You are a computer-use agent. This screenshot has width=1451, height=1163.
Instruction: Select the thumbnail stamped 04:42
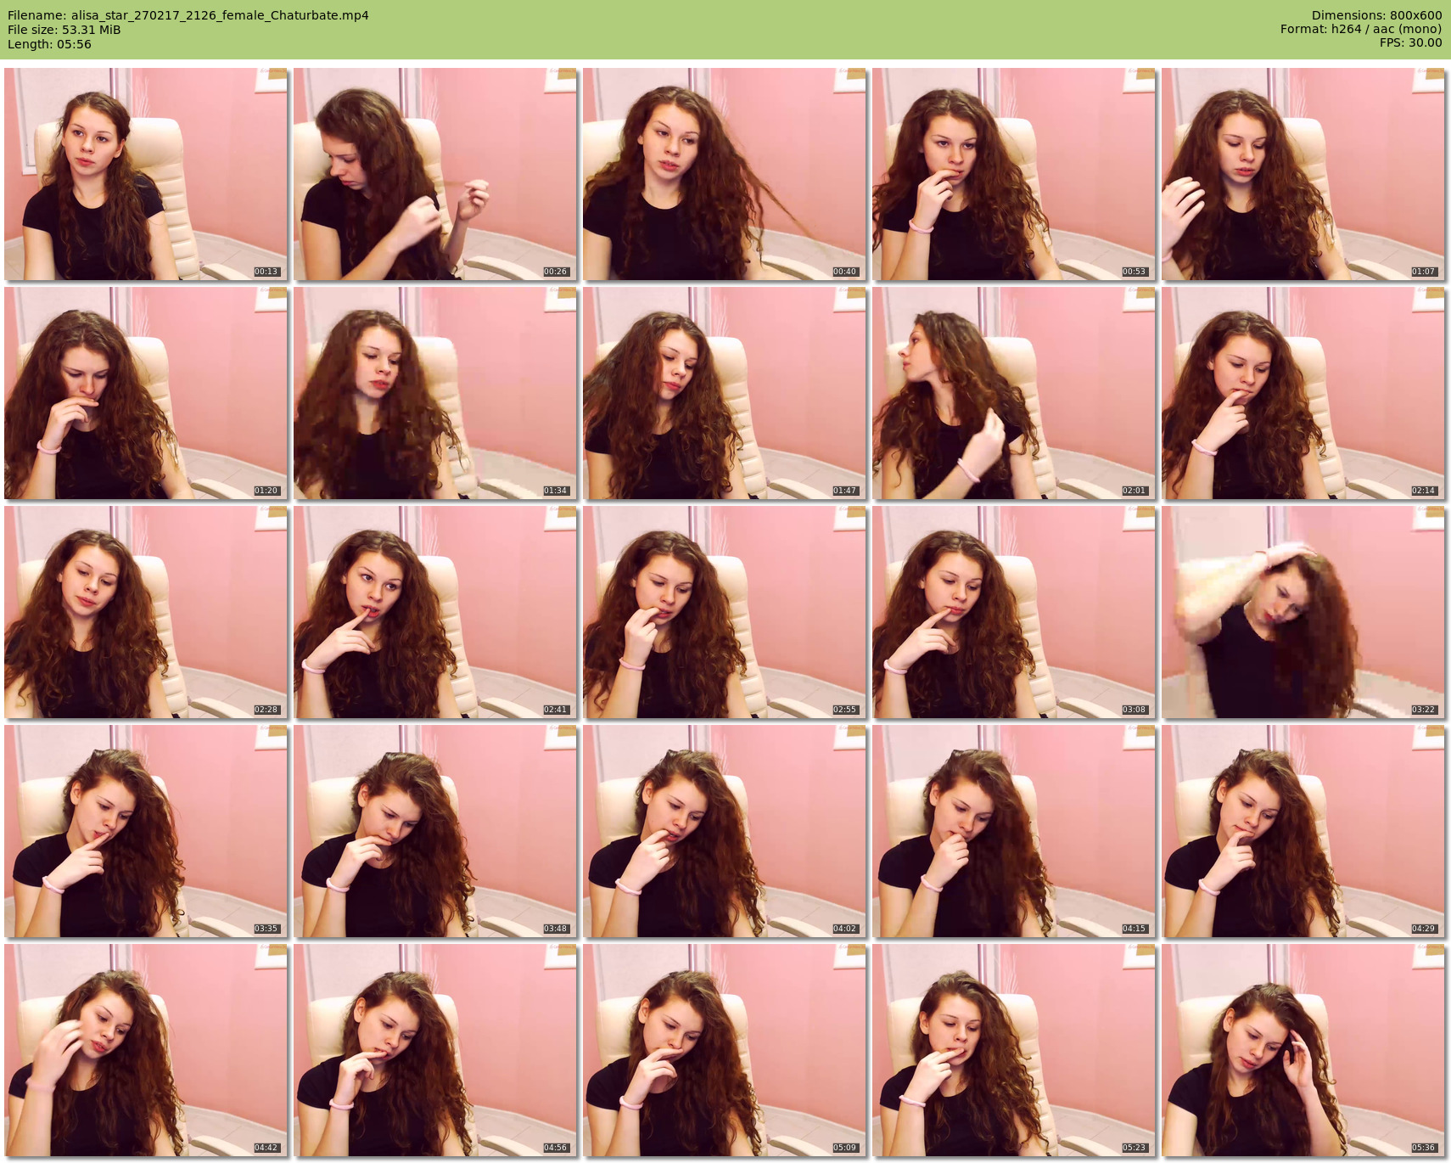tap(146, 1050)
